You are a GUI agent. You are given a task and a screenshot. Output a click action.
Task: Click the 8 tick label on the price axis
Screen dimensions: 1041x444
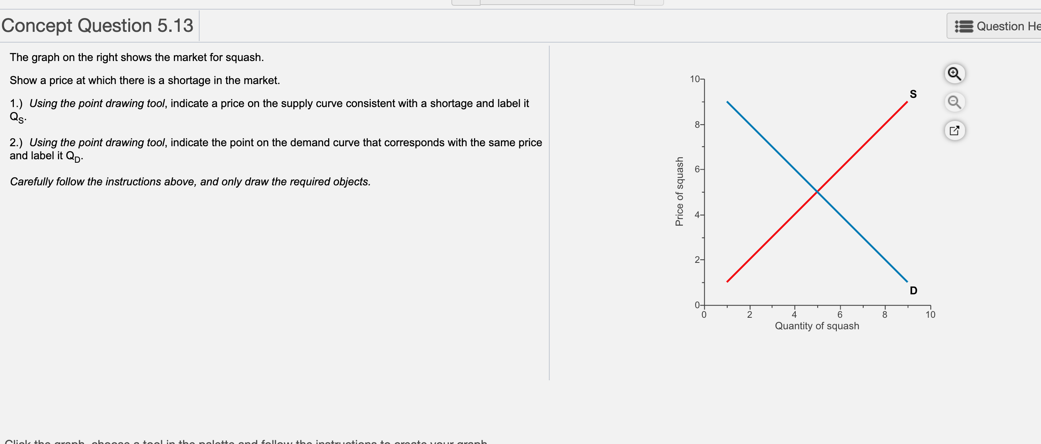(x=697, y=124)
